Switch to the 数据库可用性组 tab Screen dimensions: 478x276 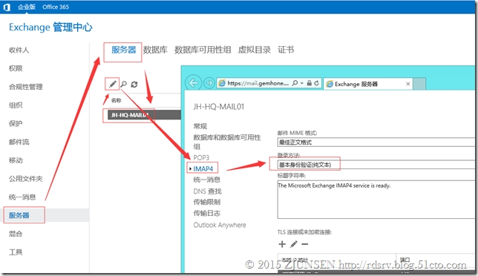point(203,50)
